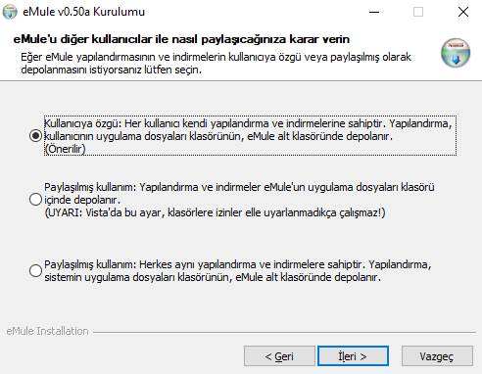The height and width of the screenshot is (374, 482).
Task: Click the eMule globe logo in the header
Action: point(456,53)
